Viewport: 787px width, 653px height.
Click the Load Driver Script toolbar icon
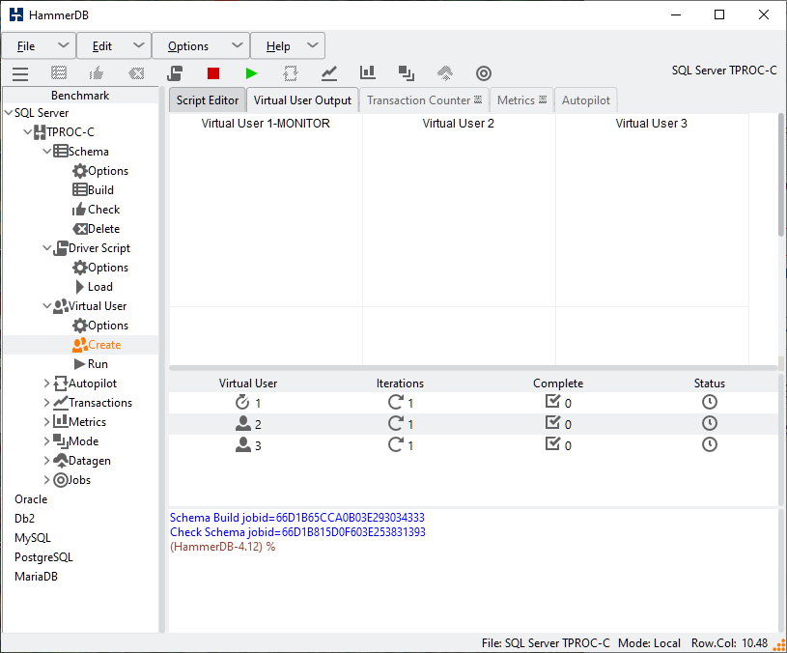tap(175, 73)
